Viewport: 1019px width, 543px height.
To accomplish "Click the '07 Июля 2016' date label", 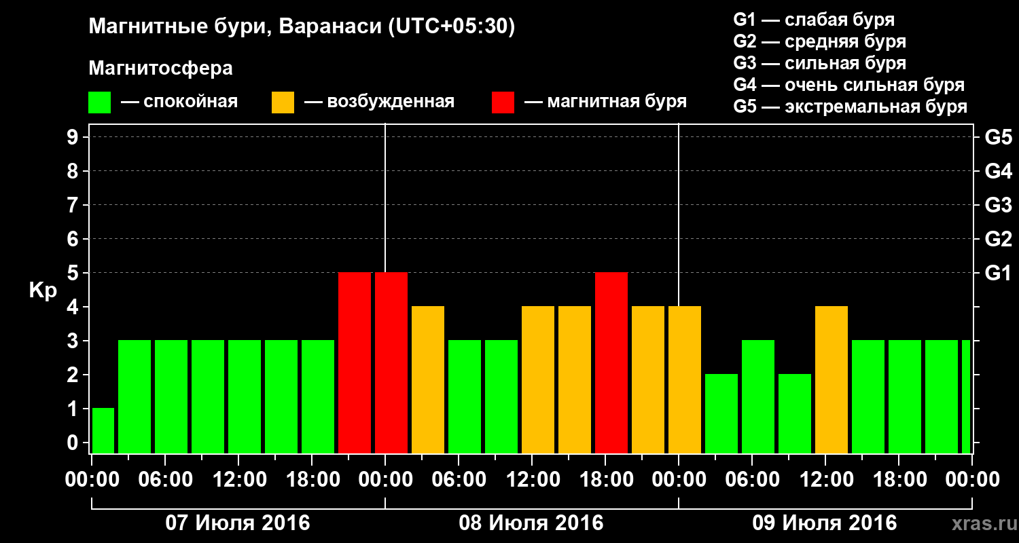I will [x=238, y=523].
